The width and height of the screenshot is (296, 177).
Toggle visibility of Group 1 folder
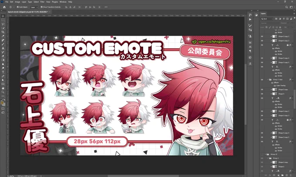click(x=262, y=158)
